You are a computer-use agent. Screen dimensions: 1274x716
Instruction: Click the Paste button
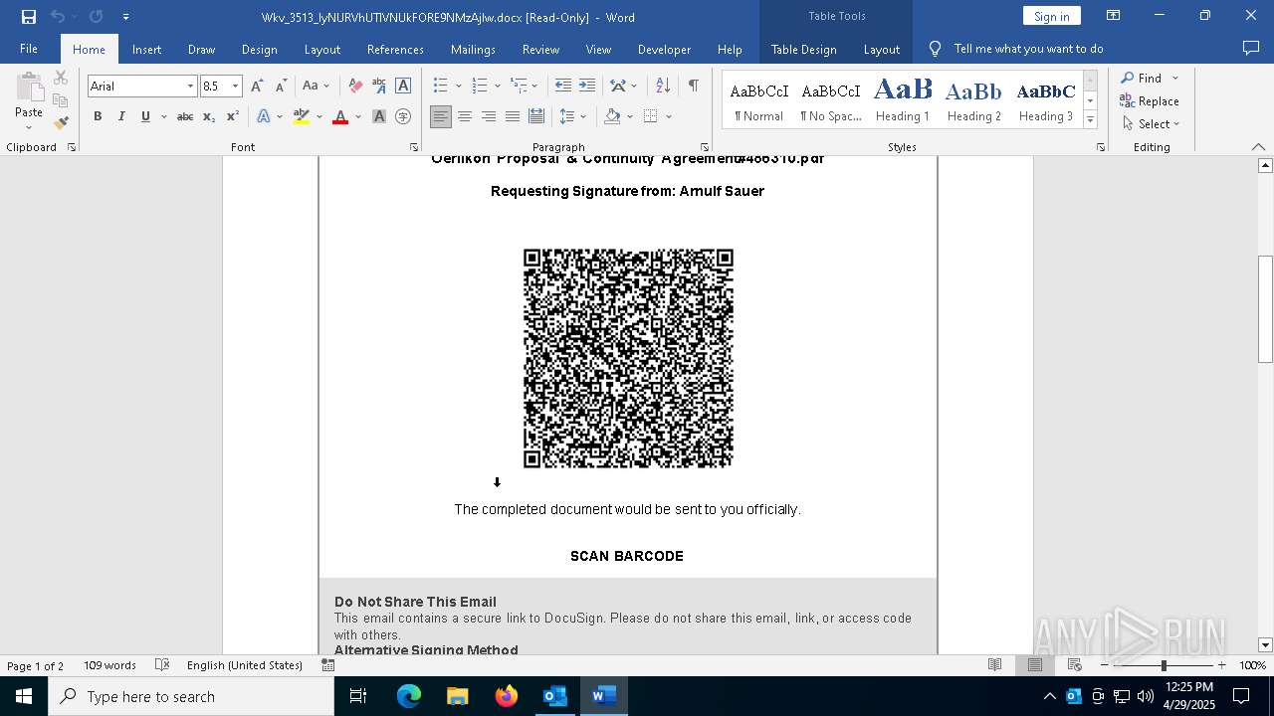point(29,100)
